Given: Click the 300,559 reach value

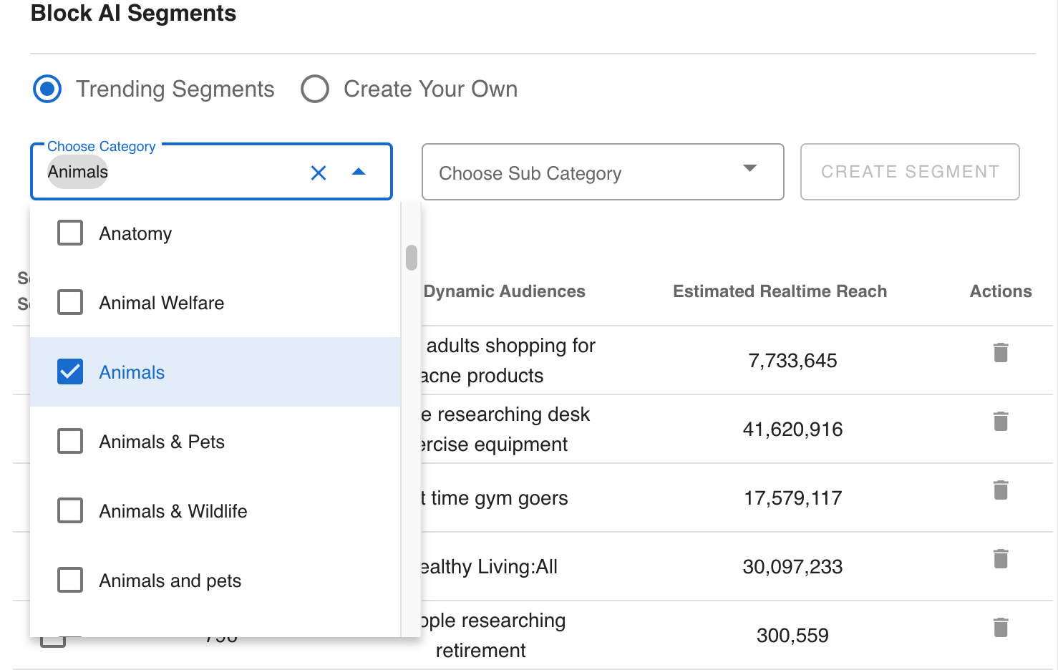Looking at the screenshot, I should pyautogui.click(x=792, y=636).
